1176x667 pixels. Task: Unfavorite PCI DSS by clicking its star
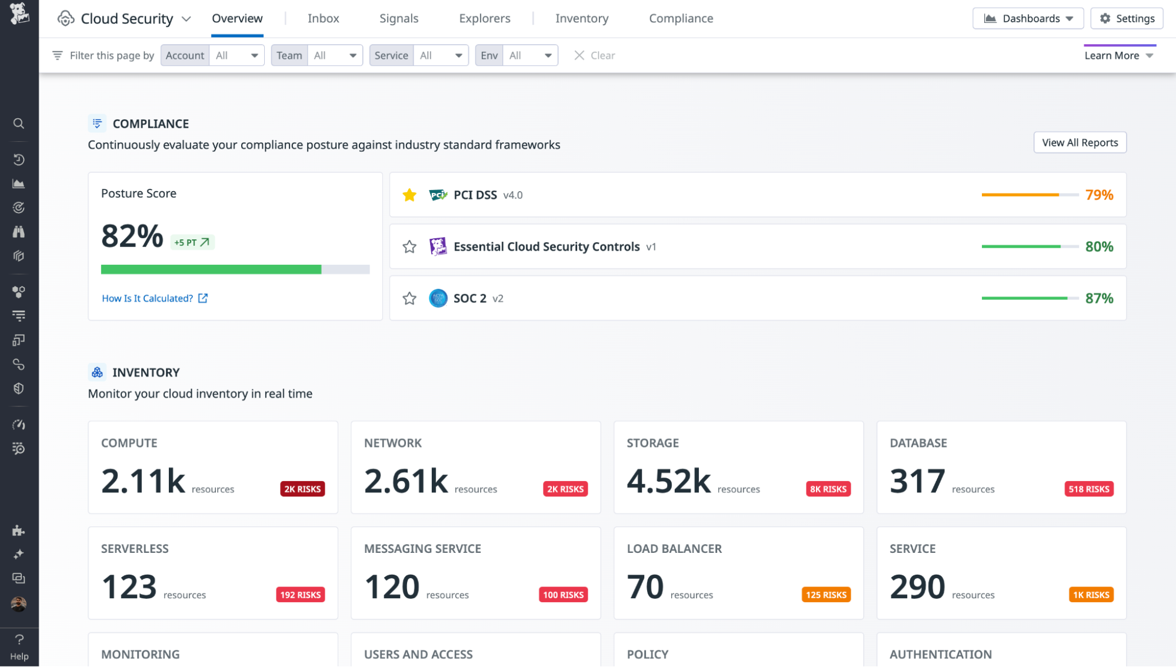(409, 195)
